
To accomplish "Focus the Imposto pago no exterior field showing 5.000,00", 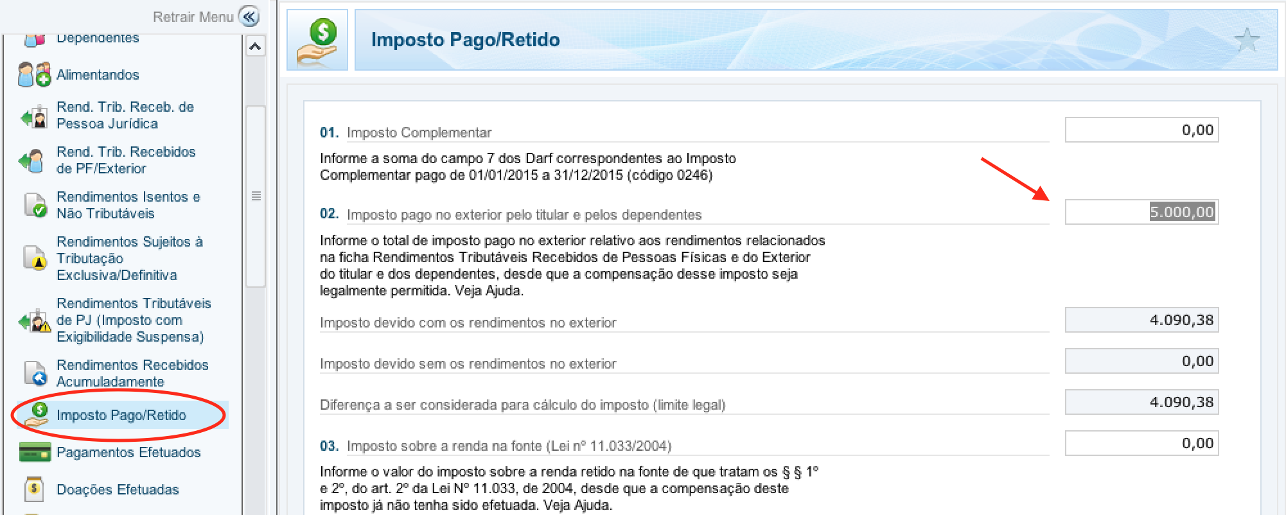I will pos(1141,212).
